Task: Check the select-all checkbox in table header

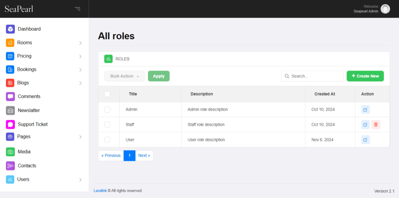Action: 107,94
